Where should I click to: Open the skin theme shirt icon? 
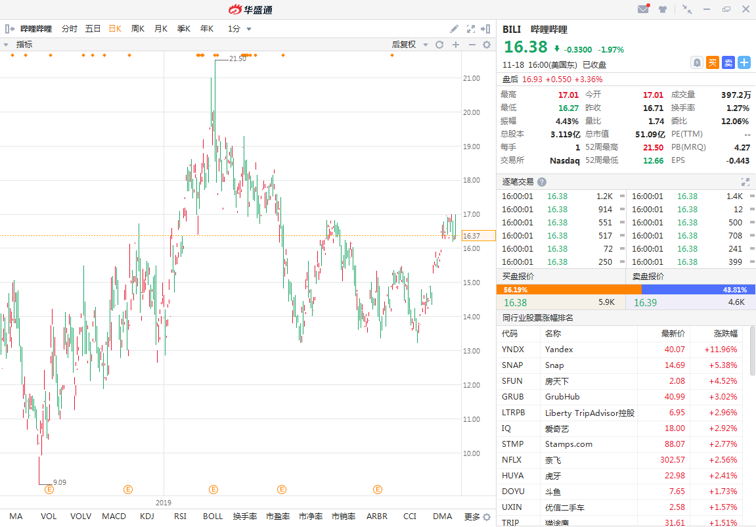[663, 9]
